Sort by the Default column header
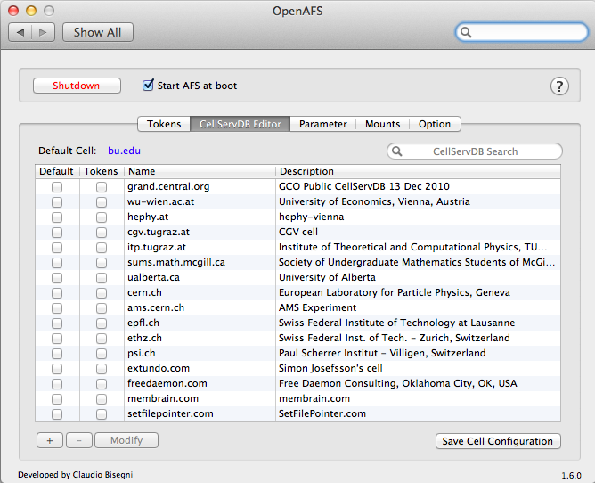 tap(57, 171)
